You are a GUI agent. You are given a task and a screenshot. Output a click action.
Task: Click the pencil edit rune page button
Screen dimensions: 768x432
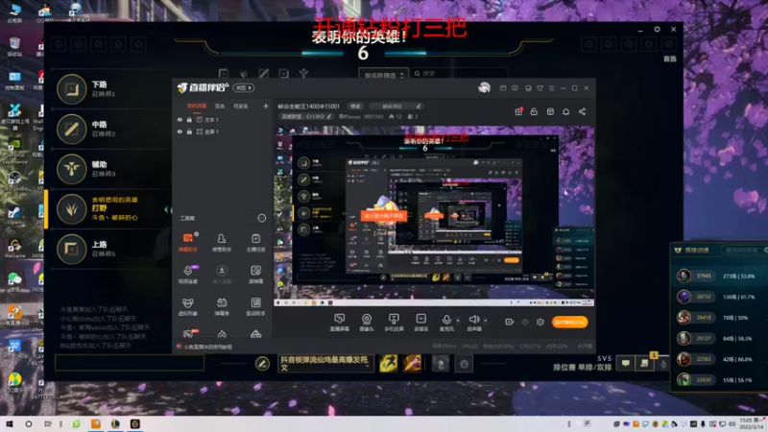pyautogui.click(x=262, y=364)
